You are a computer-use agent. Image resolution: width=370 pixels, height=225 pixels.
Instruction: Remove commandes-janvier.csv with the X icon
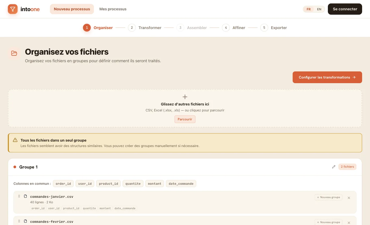point(349,198)
